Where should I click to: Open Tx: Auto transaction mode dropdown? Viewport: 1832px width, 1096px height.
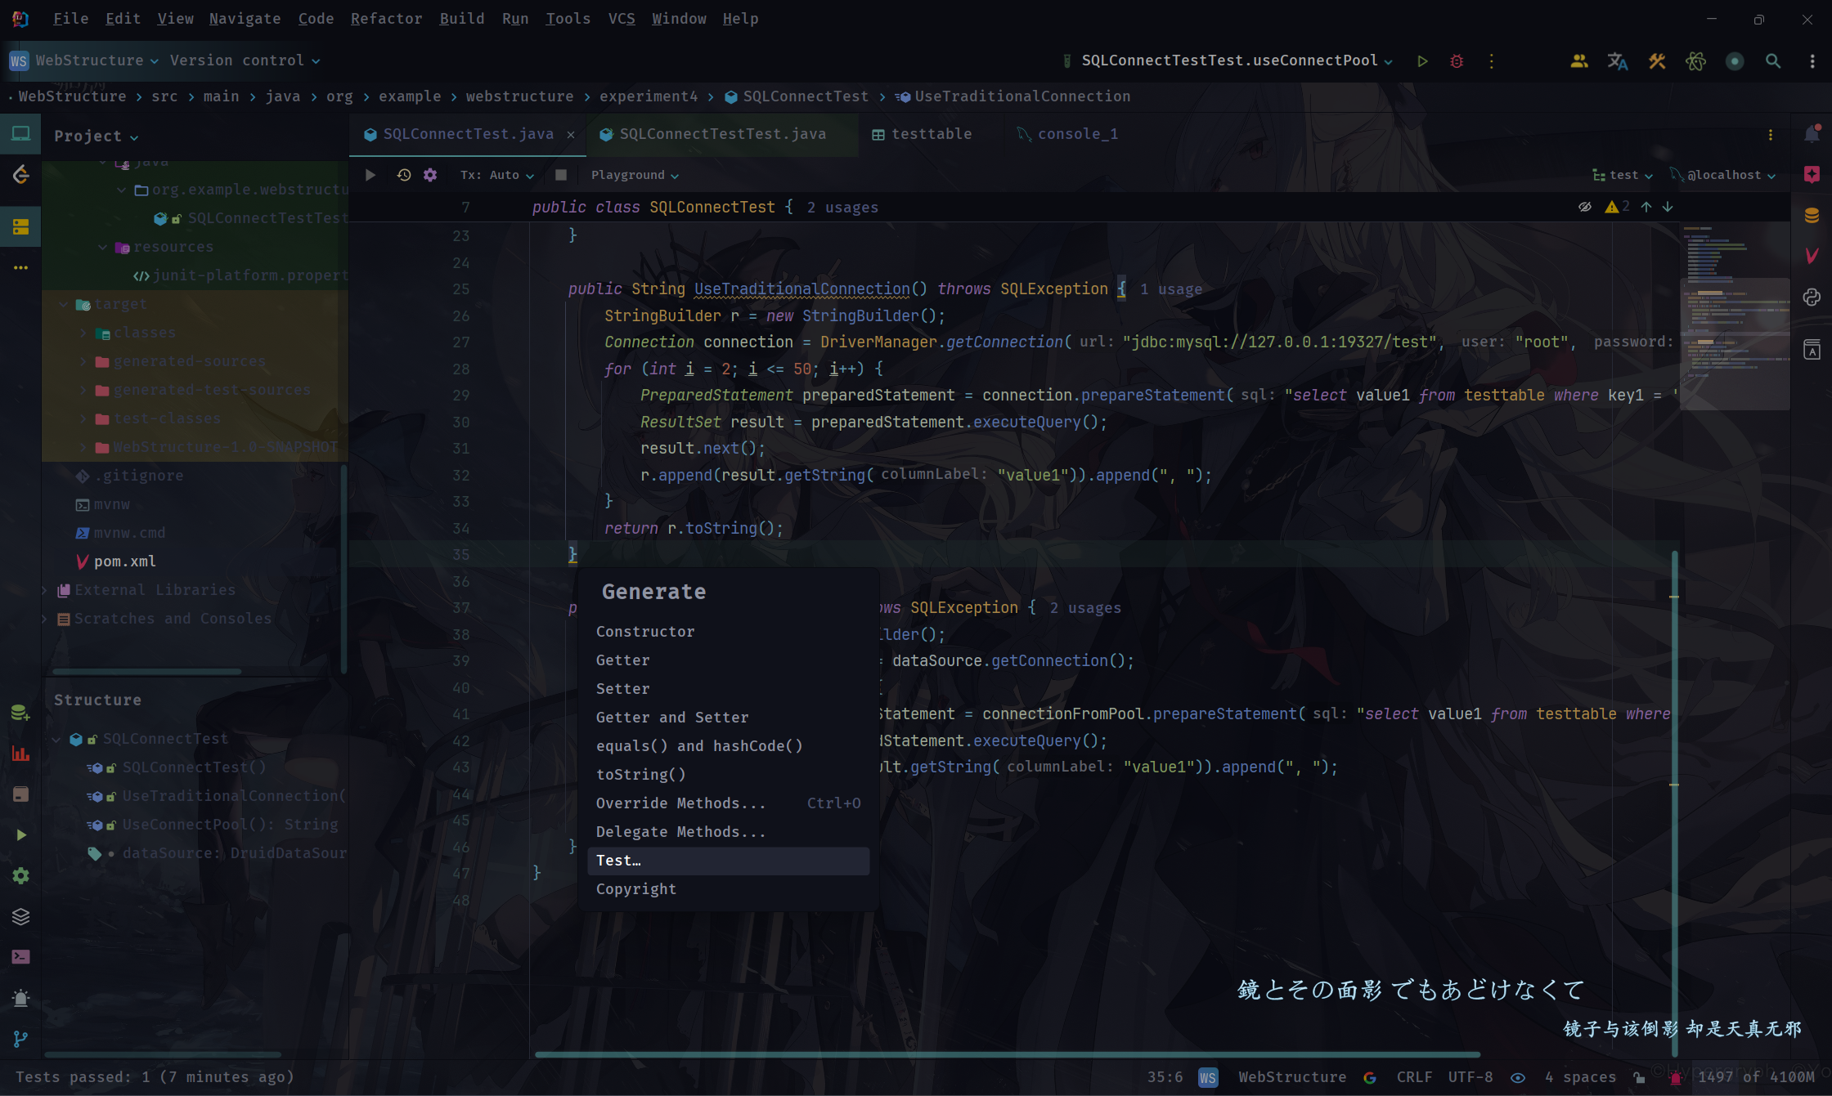(x=496, y=175)
